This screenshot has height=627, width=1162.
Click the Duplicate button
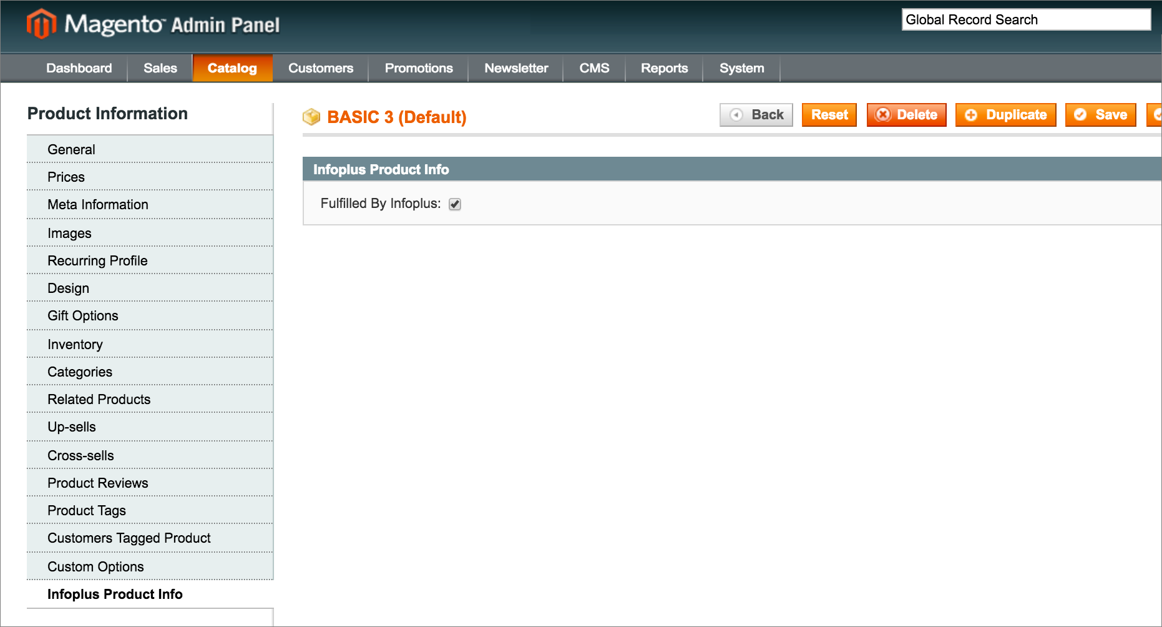1006,115
